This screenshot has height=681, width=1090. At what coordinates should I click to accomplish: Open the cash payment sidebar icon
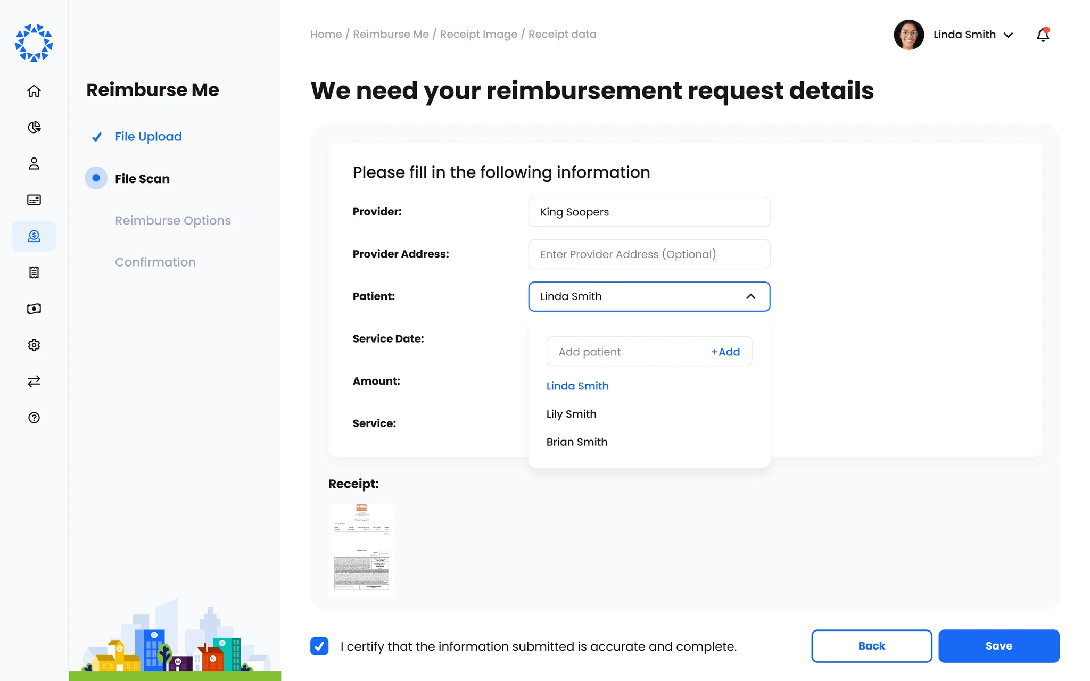(x=34, y=309)
